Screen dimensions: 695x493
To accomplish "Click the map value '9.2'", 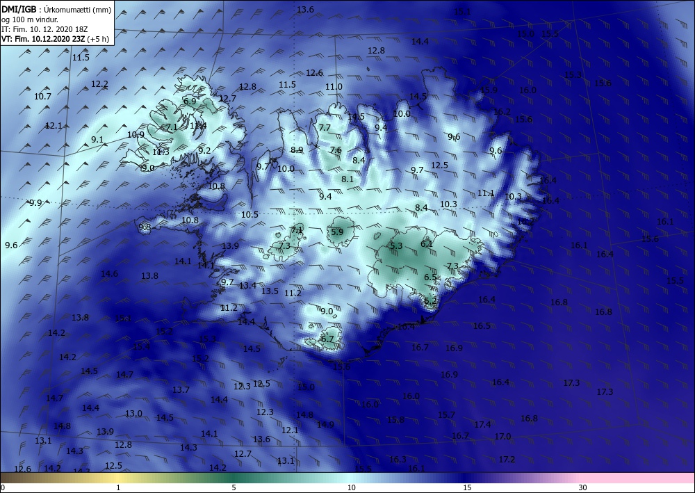I will coord(204,151).
